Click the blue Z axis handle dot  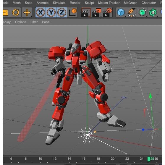click(143, 130)
